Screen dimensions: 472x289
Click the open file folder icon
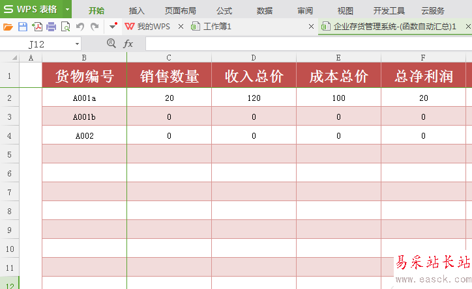tap(8, 27)
